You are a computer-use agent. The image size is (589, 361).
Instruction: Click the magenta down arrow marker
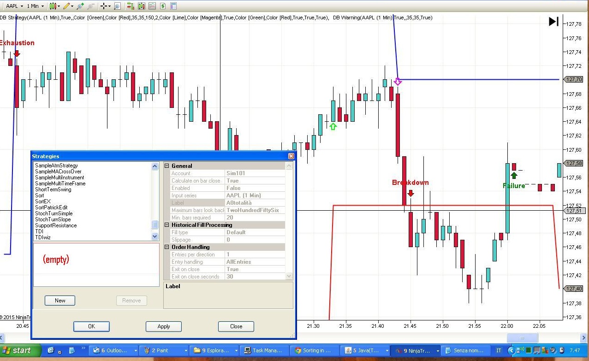[x=398, y=82]
